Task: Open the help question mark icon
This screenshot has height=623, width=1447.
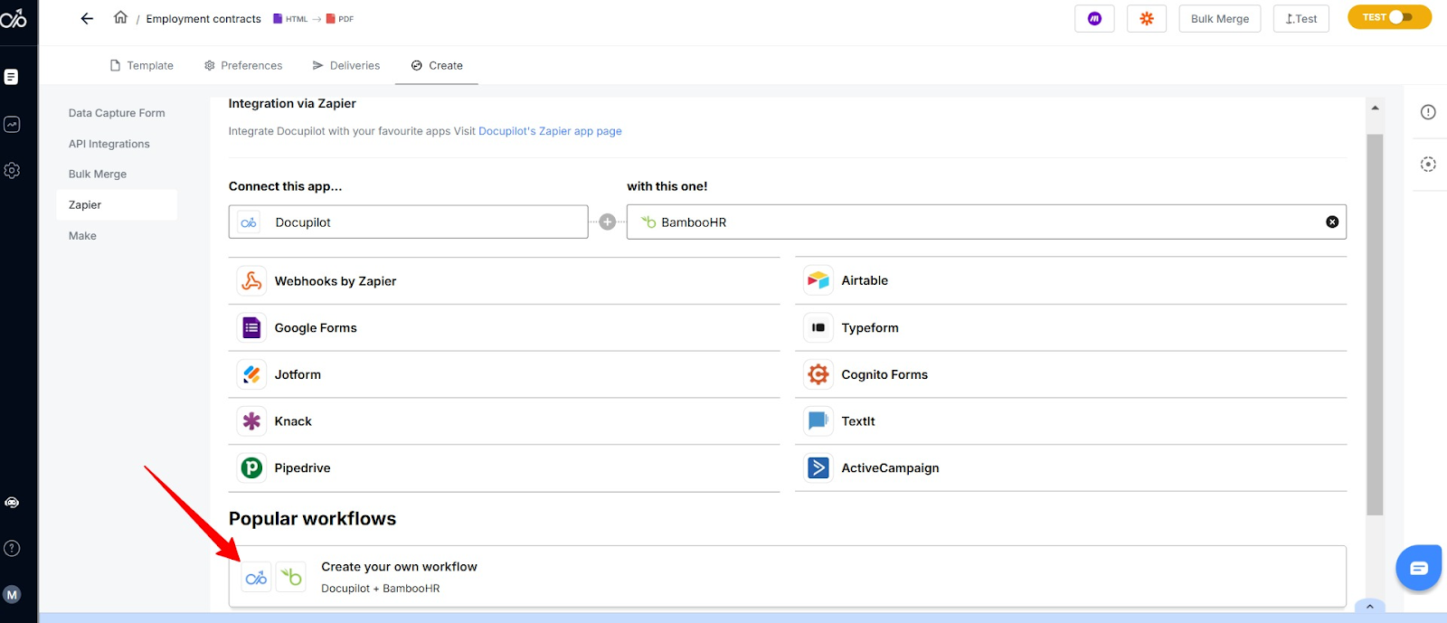Action: tap(12, 548)
